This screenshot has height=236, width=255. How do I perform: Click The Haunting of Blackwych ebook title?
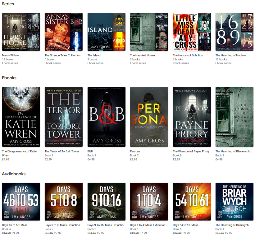[x=233, y=151]
